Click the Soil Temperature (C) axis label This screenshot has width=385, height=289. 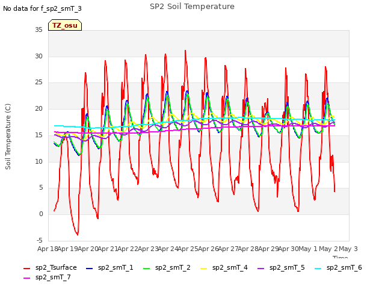(x=8, y=137)
